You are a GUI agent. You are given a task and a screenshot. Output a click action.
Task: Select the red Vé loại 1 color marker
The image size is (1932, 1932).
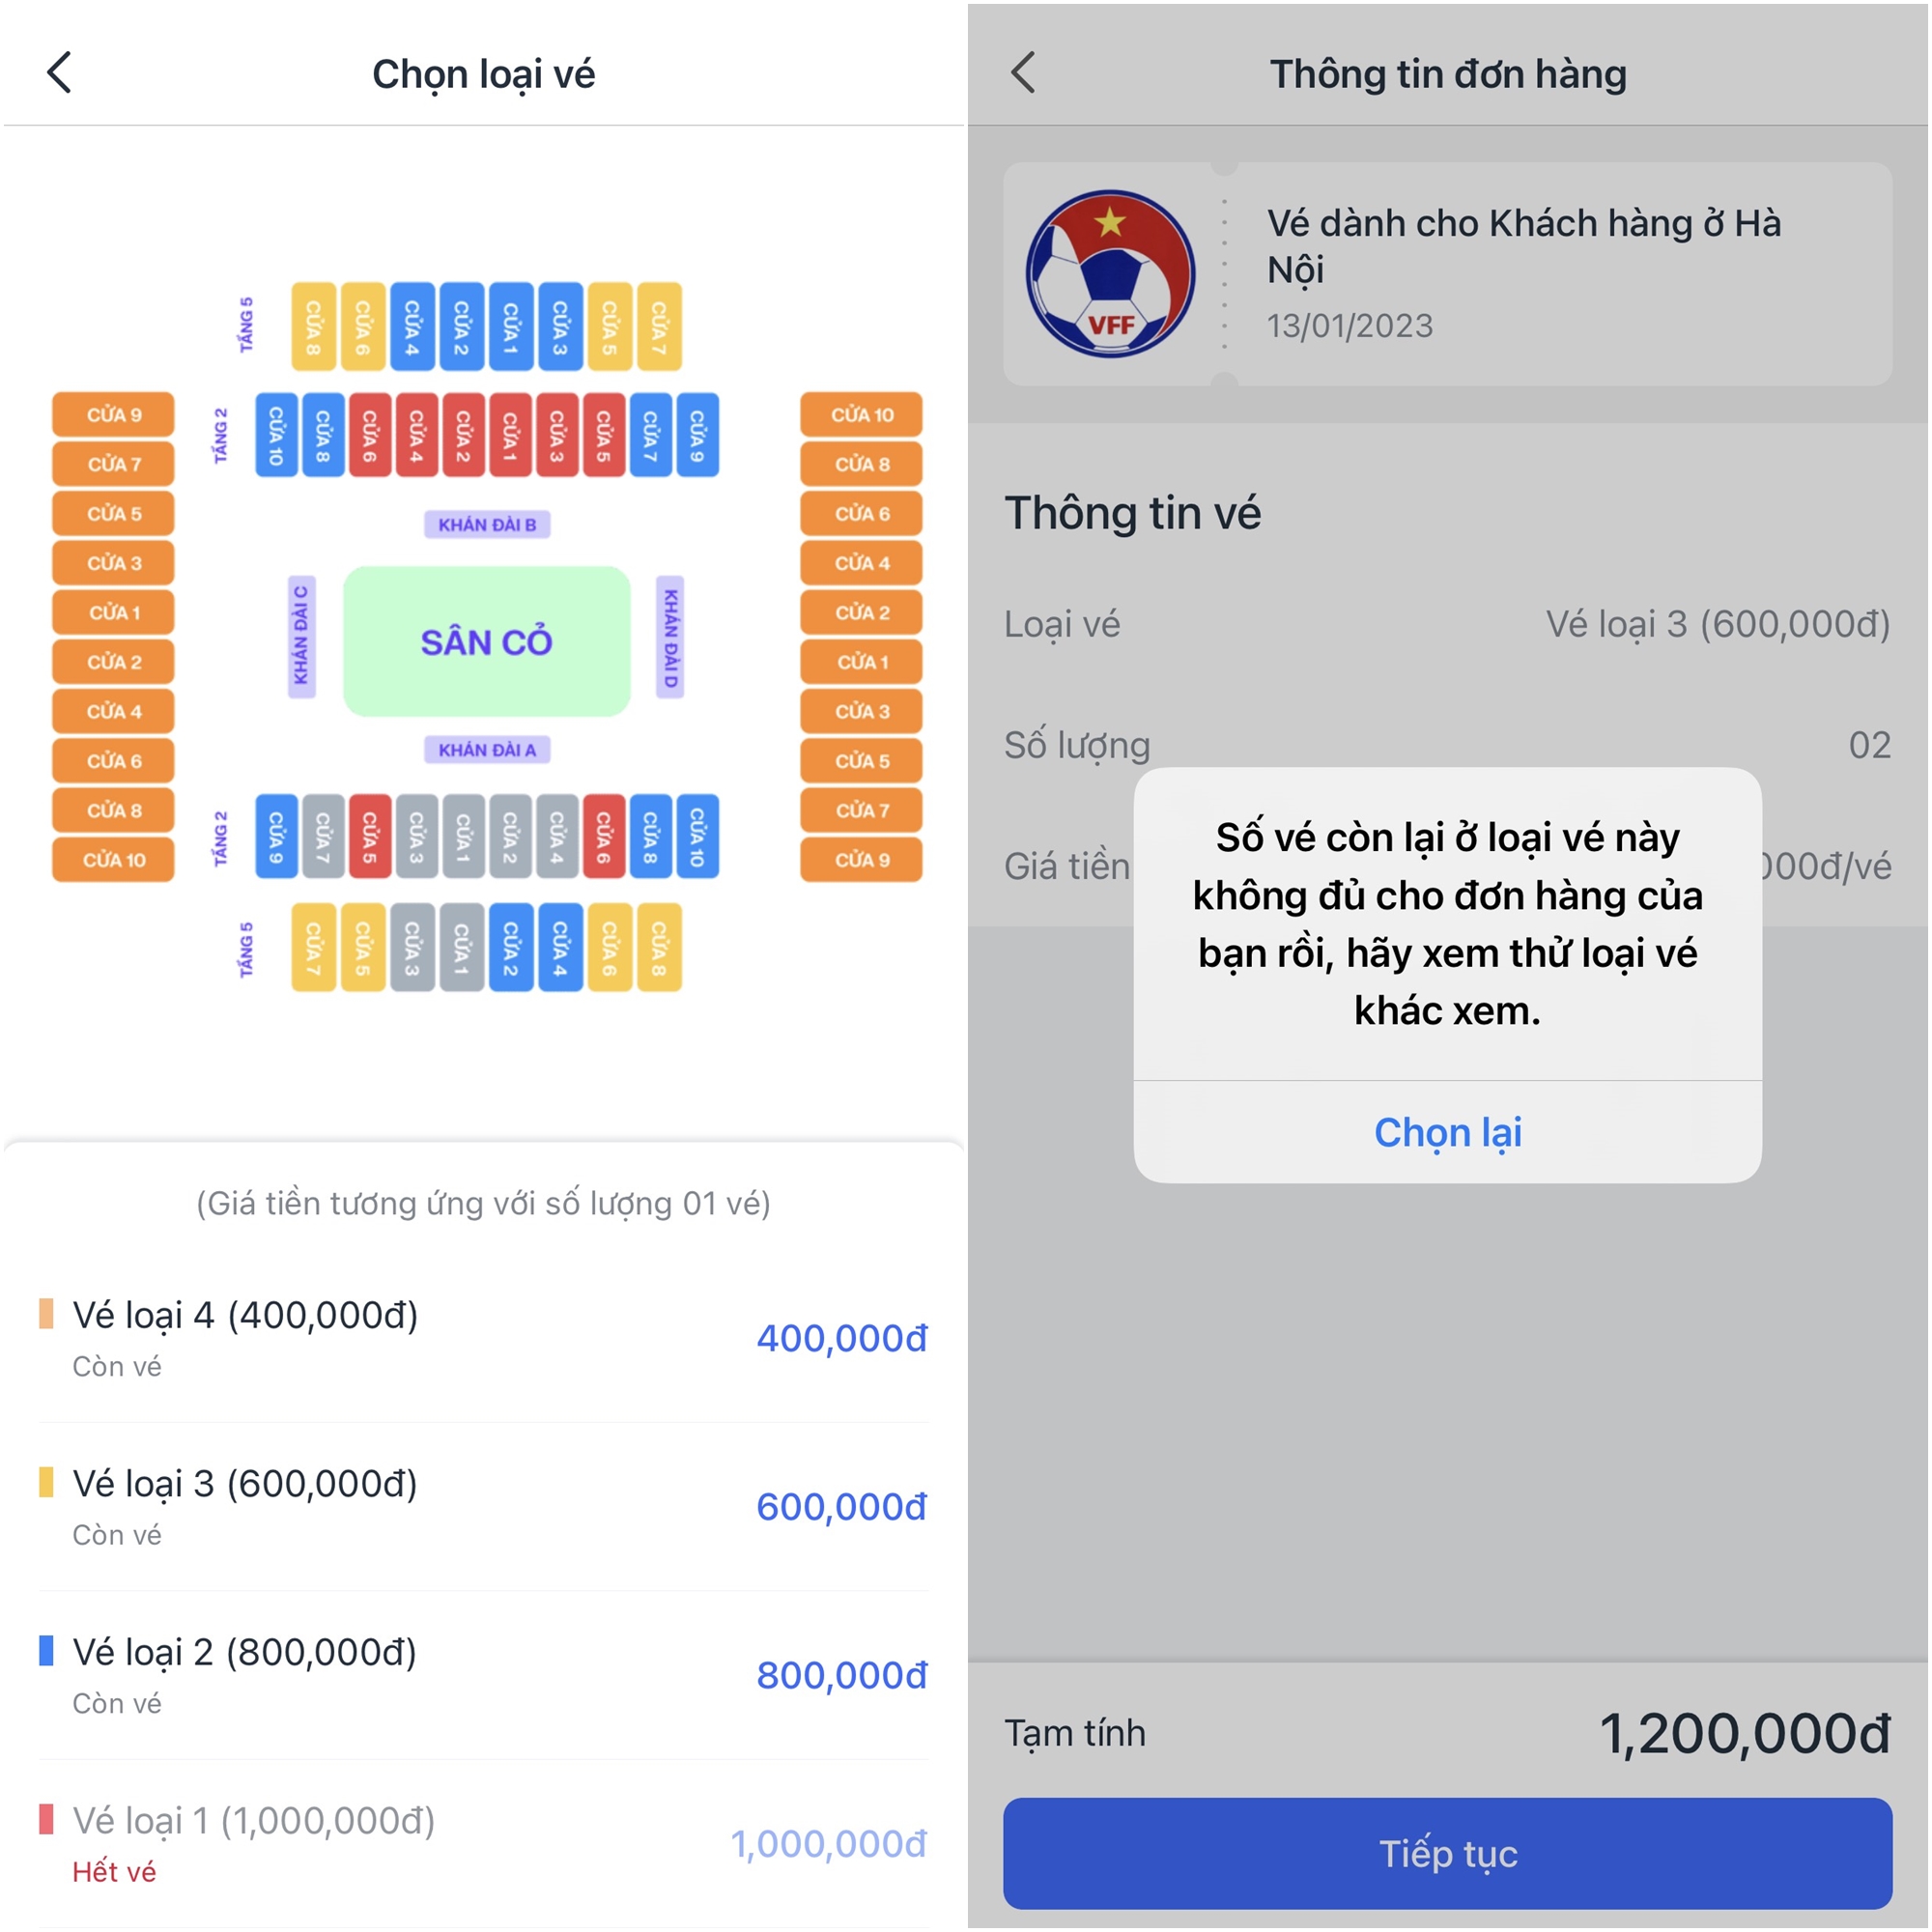pyautogui.click(x=46, y=1819)
